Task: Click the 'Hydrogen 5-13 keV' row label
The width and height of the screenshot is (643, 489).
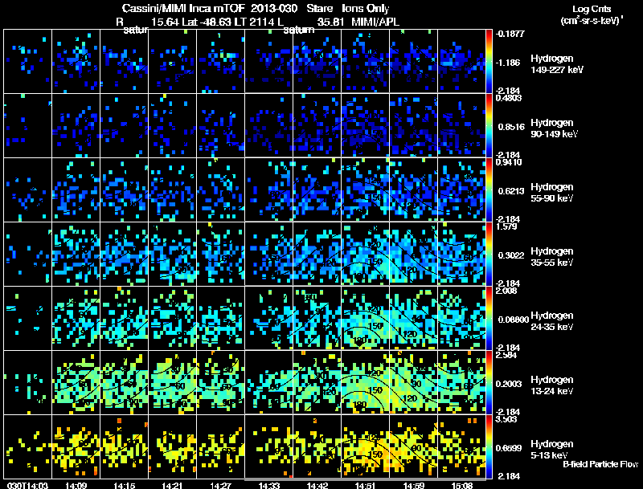Action: tap(552, 450)
